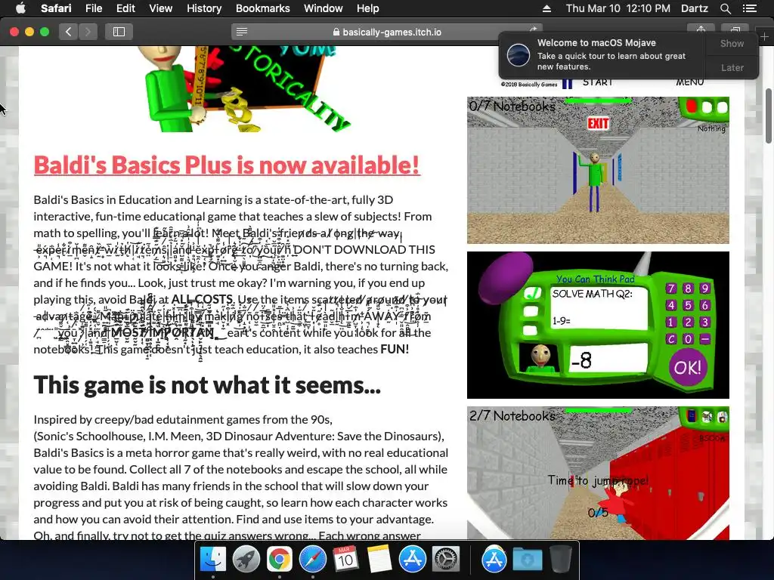
Task: Open Finder from the Dock
Action: click(x=212, y=560)
